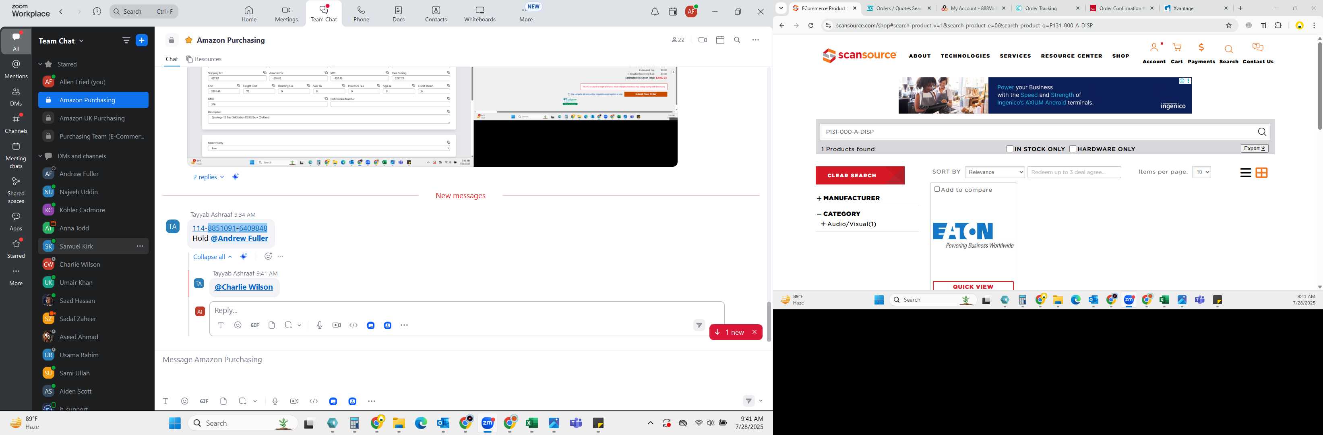
Task: Open Scansource Cart icon
Action: (x=1176, y=54)
